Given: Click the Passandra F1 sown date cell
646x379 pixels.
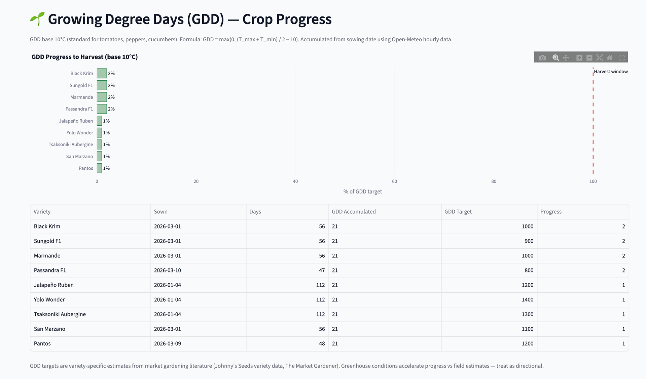Looking at the screenshot, I should click(x=168, y=270).
